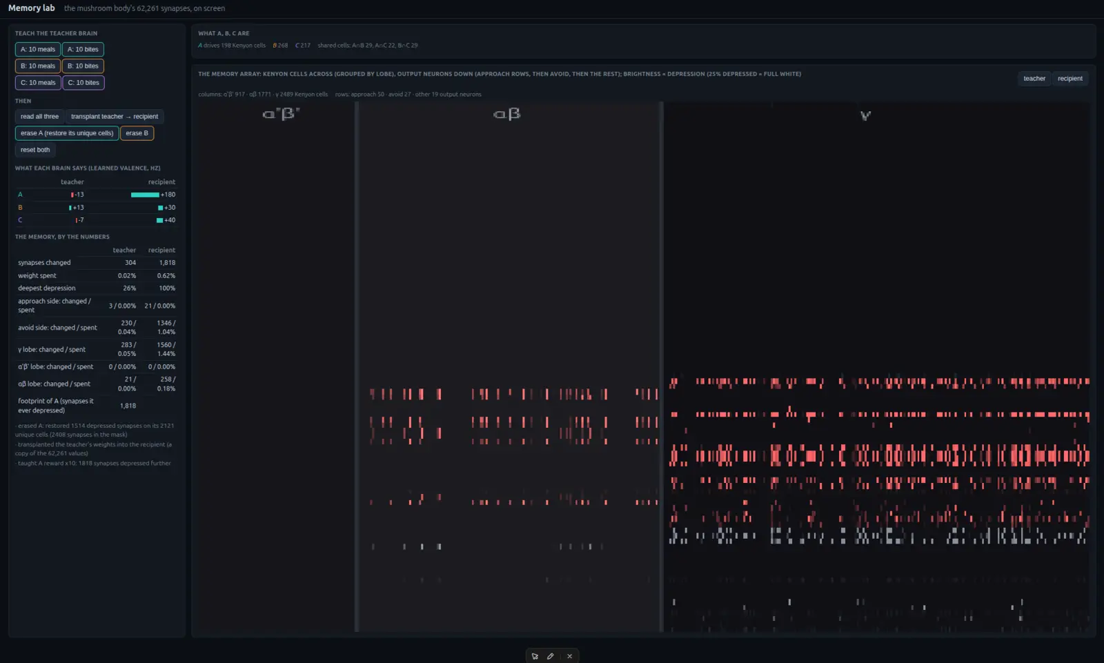
Task: Click the 'read all three' button
Action: [x=39, y=117]
